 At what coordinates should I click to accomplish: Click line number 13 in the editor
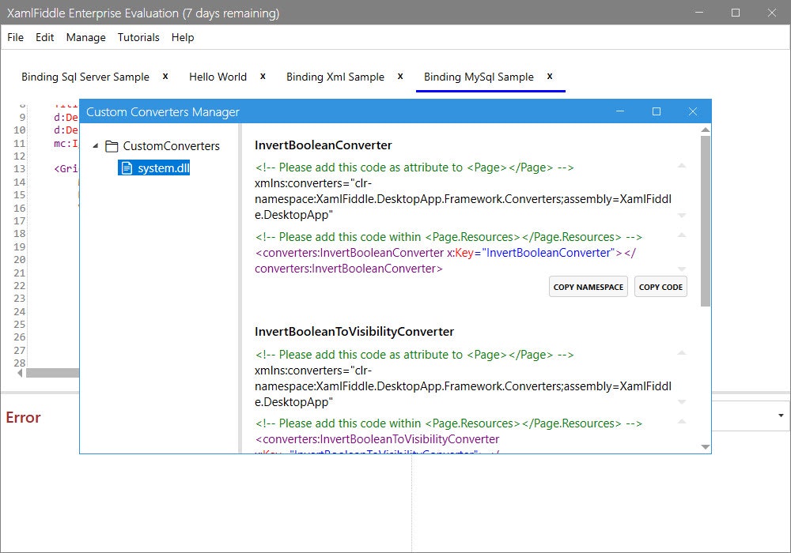pyautogui.click(x=19, y=169)
